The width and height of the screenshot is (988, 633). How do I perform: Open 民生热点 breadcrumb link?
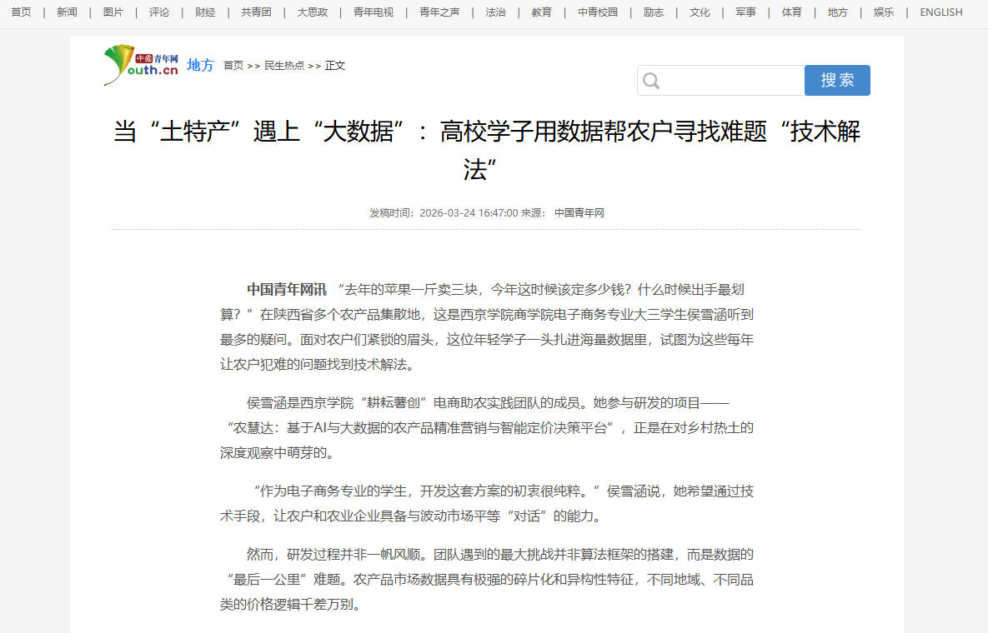pyautogui.click(x=284, y=66)
